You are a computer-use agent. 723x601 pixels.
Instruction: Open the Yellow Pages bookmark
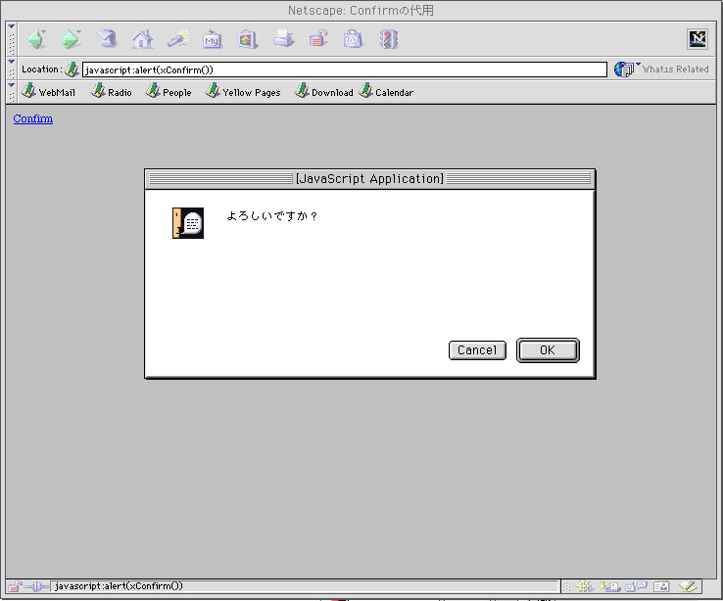click(243, 91)
